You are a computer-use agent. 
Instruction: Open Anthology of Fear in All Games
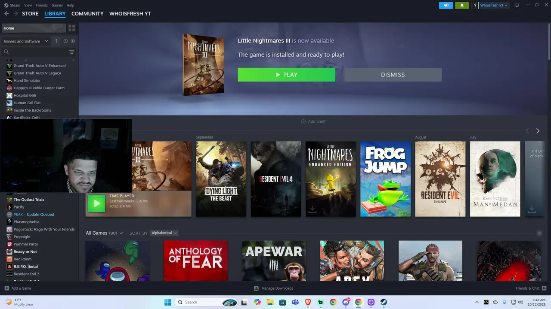[196, 261]
